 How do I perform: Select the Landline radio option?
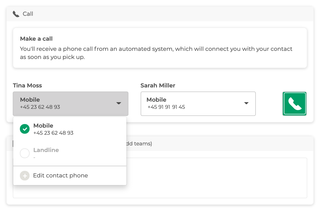[x=25, y=153]
